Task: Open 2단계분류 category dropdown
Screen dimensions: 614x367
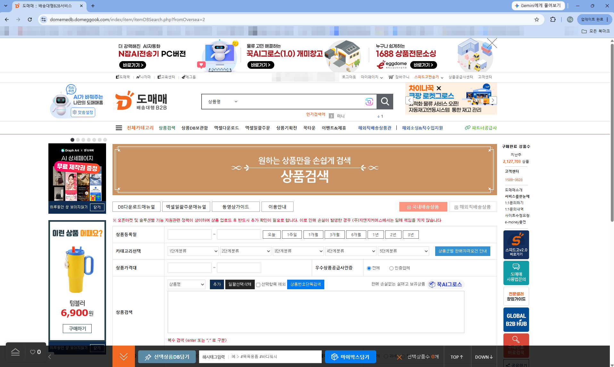Action: pos(246,251)
